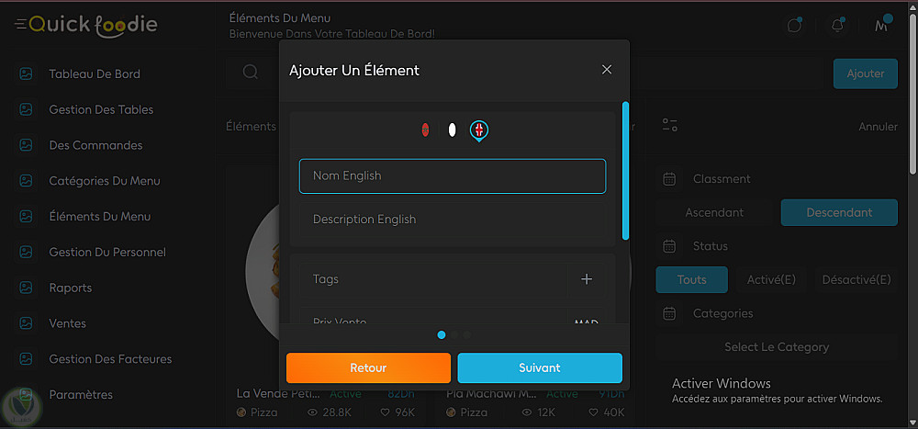Open Des Commandes in the sidebar
Image resolution: width=918 pixels, height=429 pixels.
coord(95,145)
